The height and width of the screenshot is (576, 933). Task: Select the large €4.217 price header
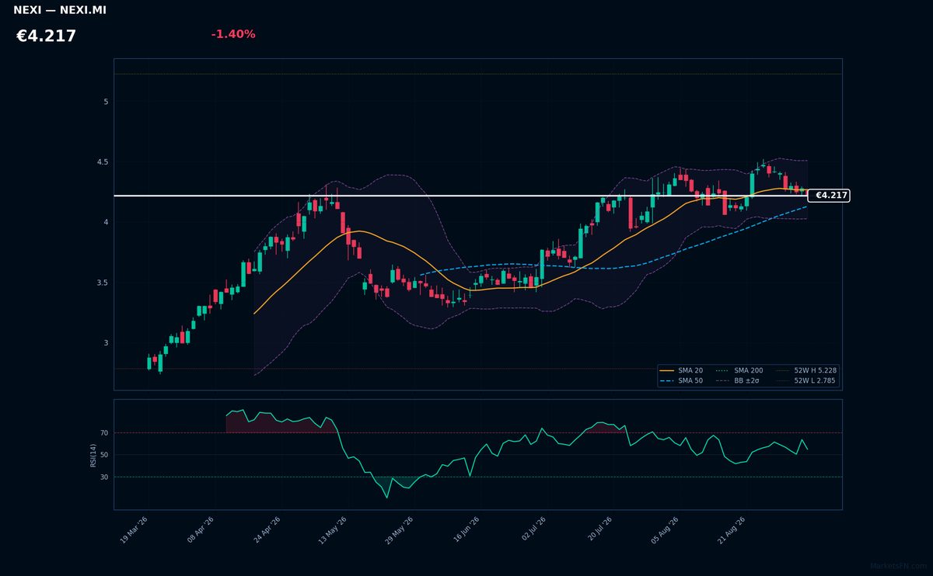(46, 36)
